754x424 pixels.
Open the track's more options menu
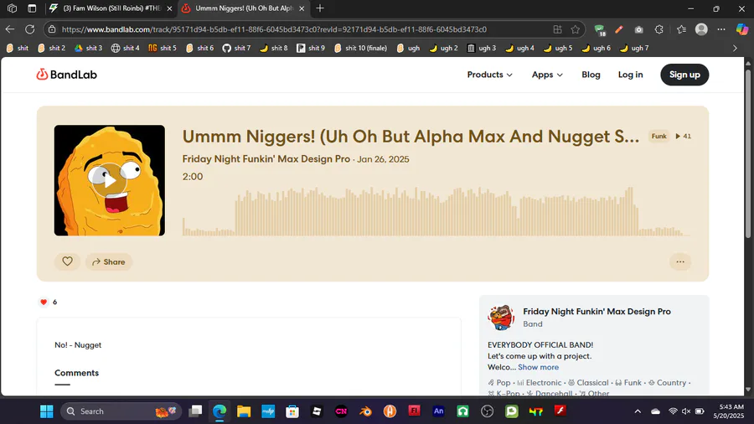coord(680,261)
